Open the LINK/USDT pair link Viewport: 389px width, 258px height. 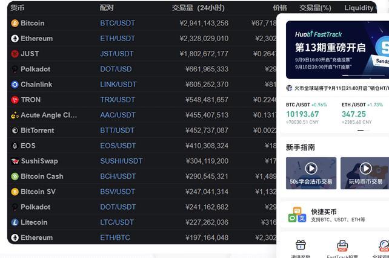(x=118, y=85)
